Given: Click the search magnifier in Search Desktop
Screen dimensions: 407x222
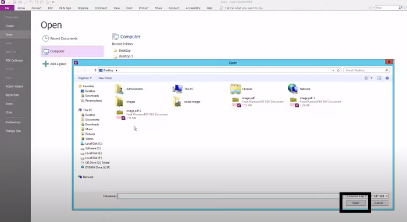Looking at the screenshot, I should tap(386, 70).
